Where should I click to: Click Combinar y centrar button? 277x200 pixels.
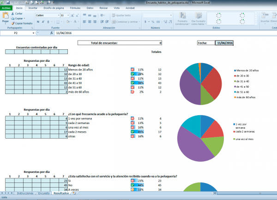point(125,22)
